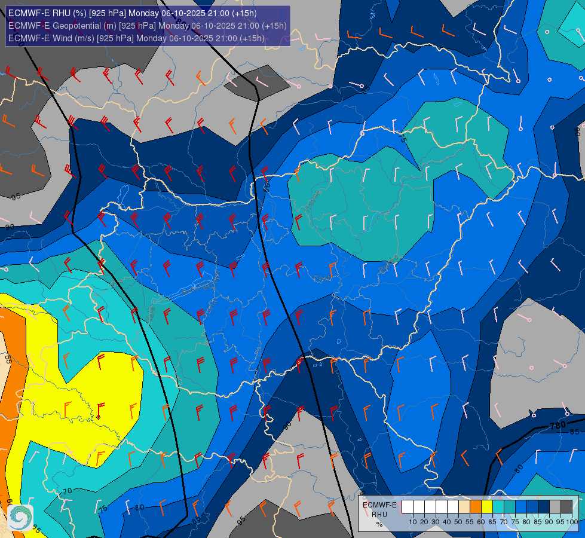This screenshot has width=585, height=538.
Task: Click the legend tick label 10
Action: pos(413,522)
